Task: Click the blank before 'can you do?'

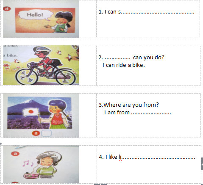Action: (117, 58)
